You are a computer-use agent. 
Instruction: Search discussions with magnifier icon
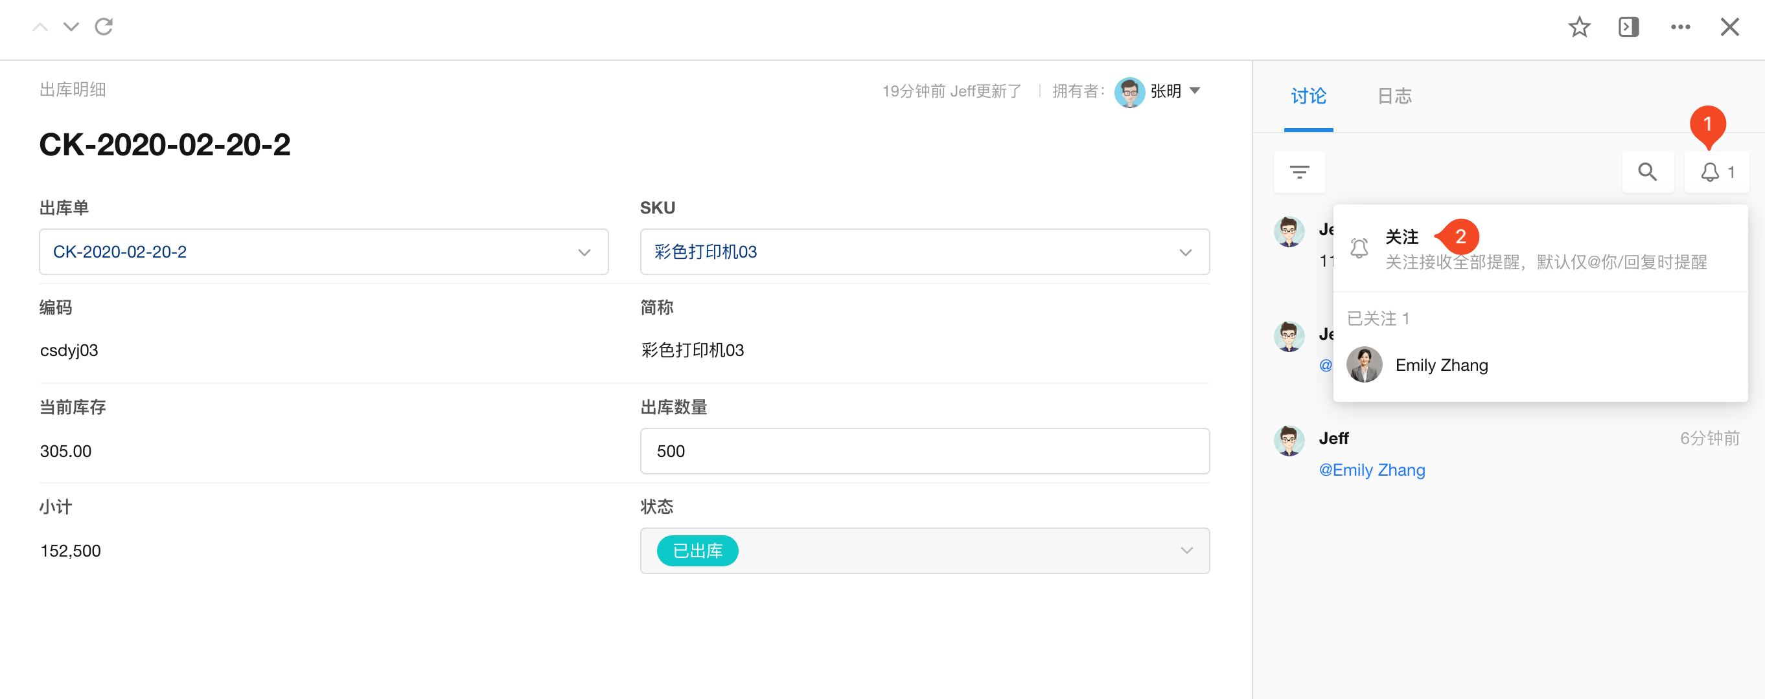click(1647, 172)
